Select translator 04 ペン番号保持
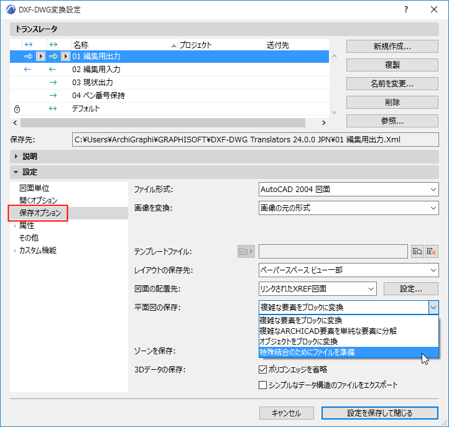The width and height of the screenshot is (449, 427). (169, 95)
